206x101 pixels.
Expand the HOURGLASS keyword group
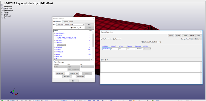point(54,52)
